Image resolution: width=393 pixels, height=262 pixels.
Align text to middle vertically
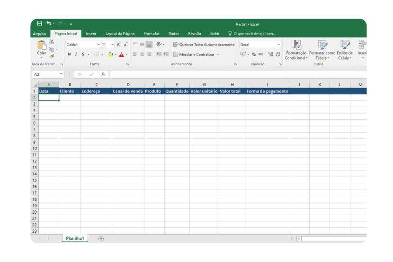click(x=142, y=45)
